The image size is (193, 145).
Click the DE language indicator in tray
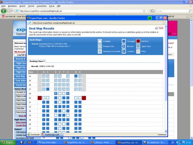click(x=173, y=142)
